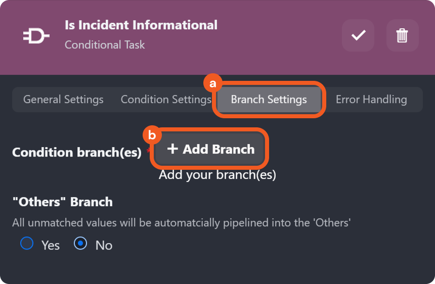
Task: Click the '"Others" Branch' heading
Action: (62, 202)
